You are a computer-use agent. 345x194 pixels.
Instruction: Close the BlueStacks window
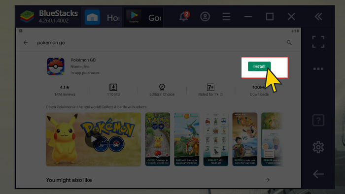pos(291,16)
